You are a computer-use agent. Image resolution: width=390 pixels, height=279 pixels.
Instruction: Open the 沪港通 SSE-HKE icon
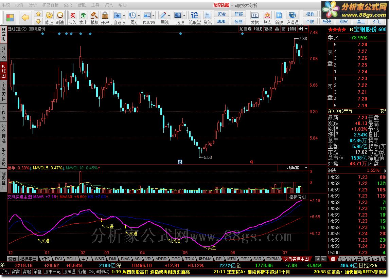[292, 15]
